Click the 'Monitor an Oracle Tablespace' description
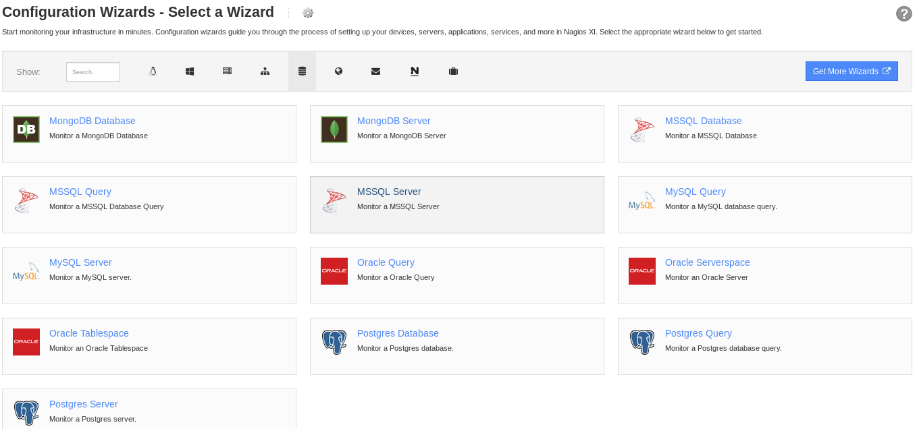This screenshot has width=917, height=429. [x=99, y=348]
